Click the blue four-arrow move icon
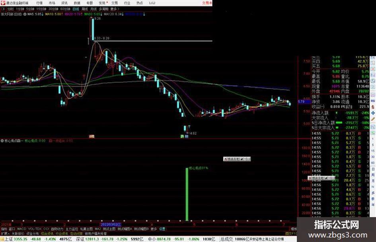376x242 pixels. point(373,113)
